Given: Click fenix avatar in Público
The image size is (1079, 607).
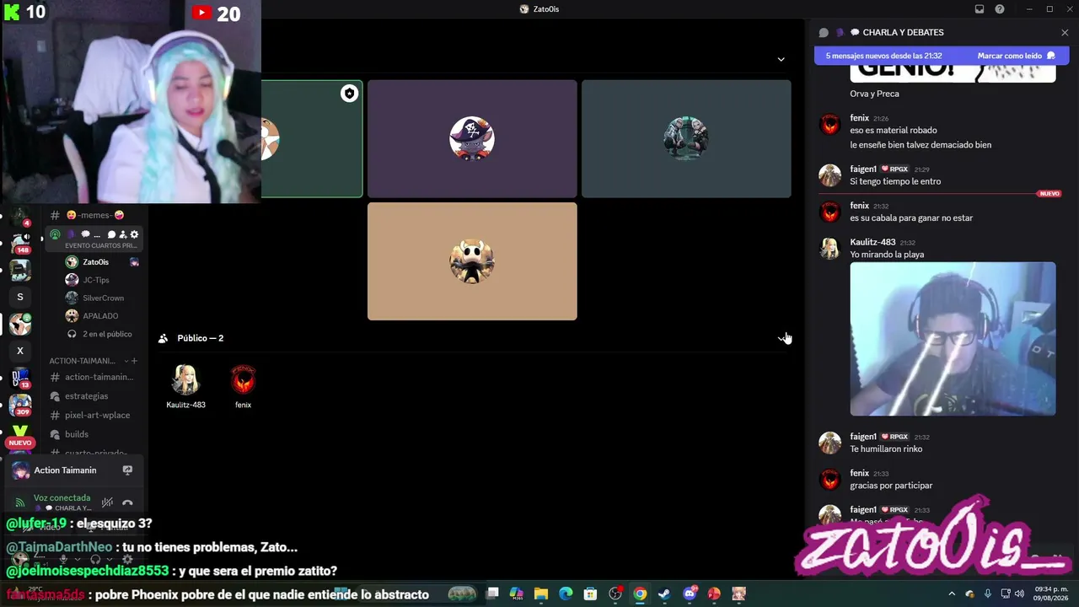Looking at the screenshot, I should tap(243, 380).
